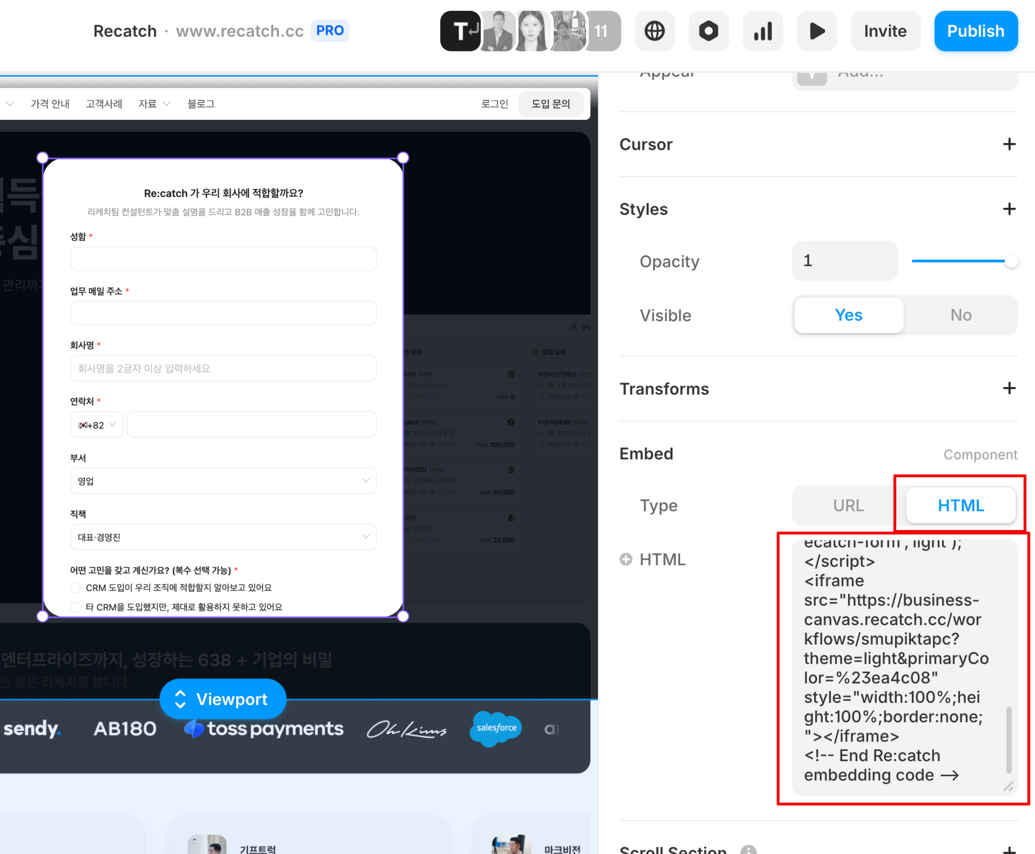The height and width of the screenshot is (854, 1035).
Task: Check the '타 CRM을 도입했지만' option
Action: point(75,607)
